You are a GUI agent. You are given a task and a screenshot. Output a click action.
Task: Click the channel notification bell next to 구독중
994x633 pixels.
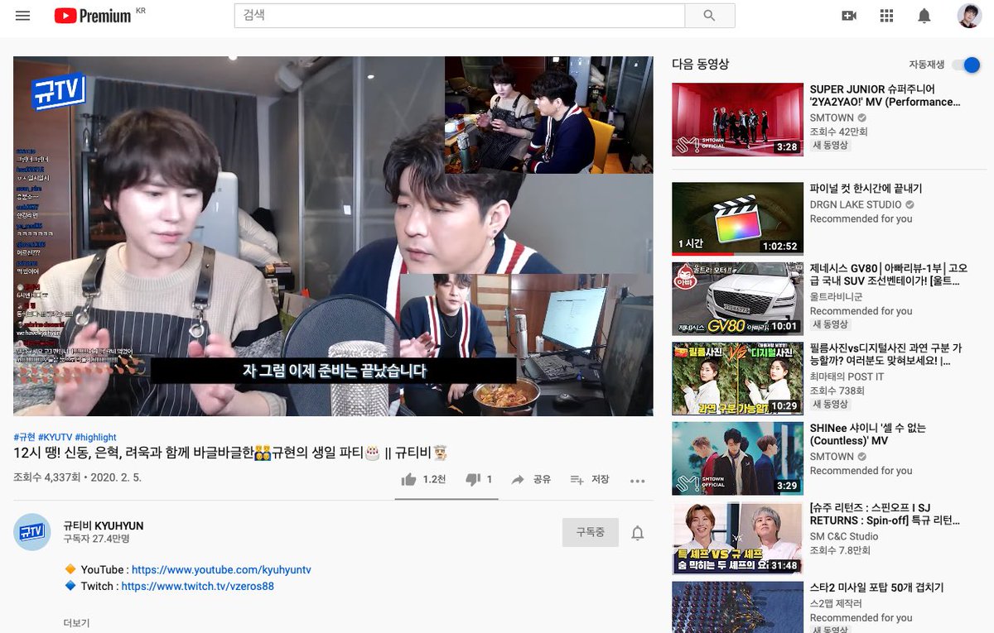(x=638, y=533)
